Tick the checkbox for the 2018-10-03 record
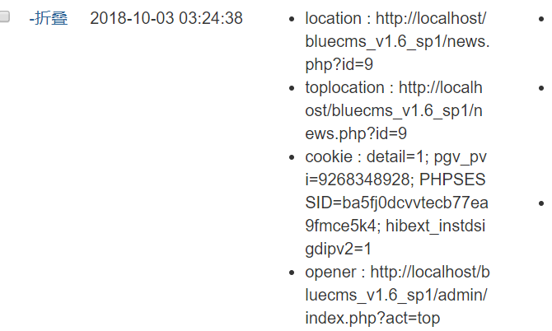 (5, 18)
